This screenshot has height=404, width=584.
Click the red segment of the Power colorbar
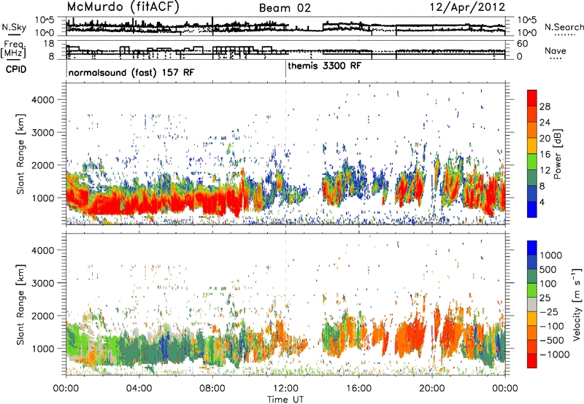pyautogui.click(x=532, y=98)
